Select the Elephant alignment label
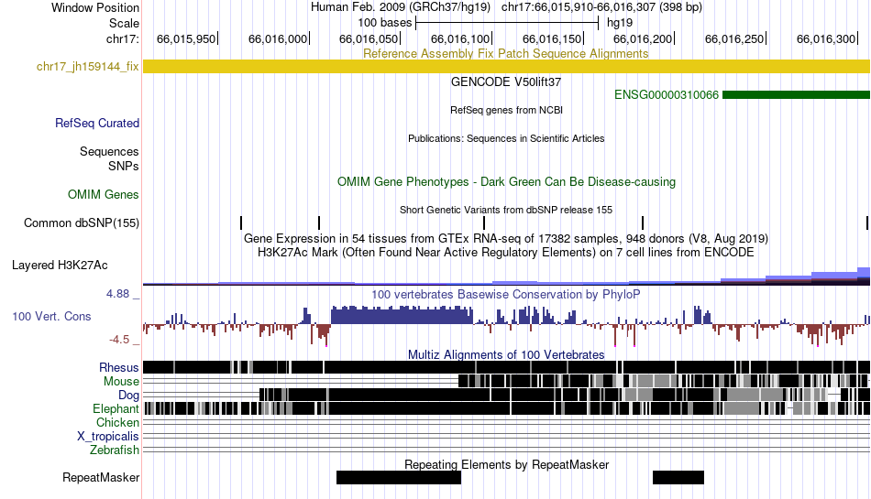Screen dimensions: 871x499 coord(116,408)
